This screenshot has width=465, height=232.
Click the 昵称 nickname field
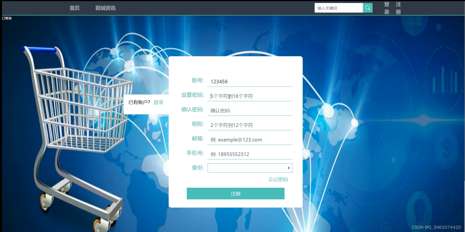(x=250, y=125)
